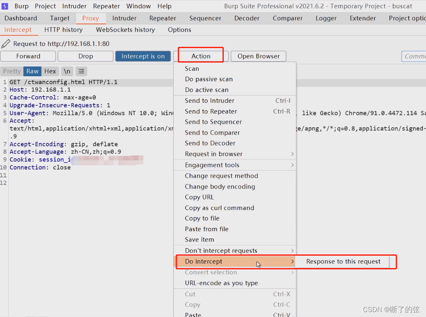Image resolution: width=426 pixels, height=317 pixels.
Task: Select the Proxy tab
Action: pyautogui.click(x=90, y=18)
